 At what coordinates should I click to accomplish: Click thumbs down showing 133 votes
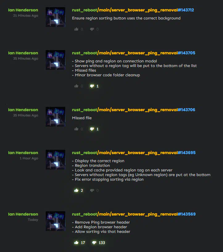[94, 242]
